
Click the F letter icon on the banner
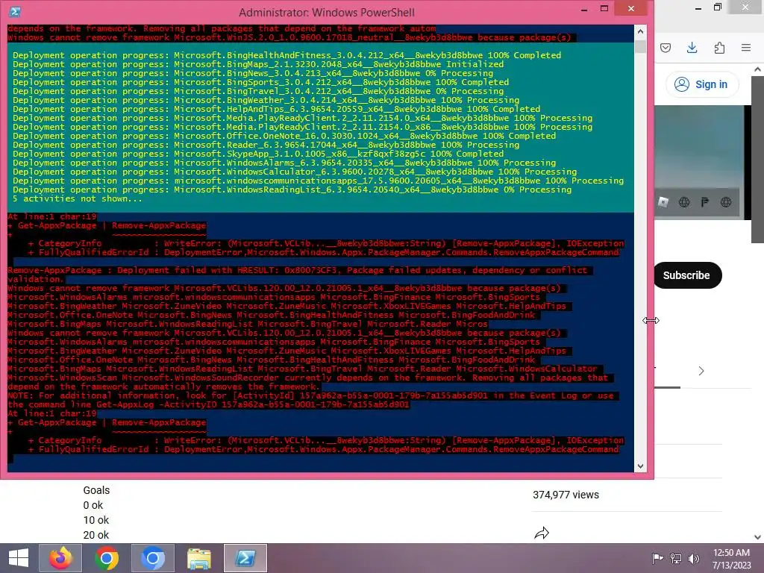pyautogui.click(x=705, y=202)
